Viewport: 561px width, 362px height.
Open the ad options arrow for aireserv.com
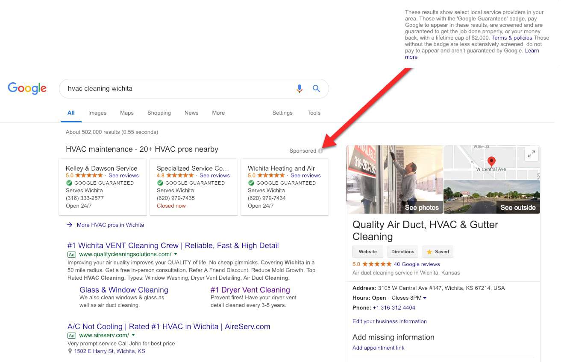coord(133,335)
